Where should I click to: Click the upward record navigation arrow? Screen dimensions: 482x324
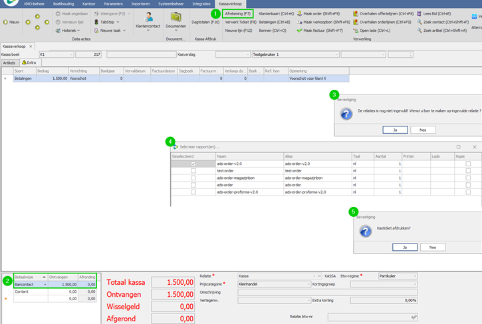(x=37, y=17)
